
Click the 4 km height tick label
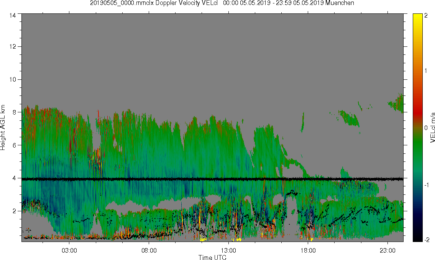tap(15, 178)
